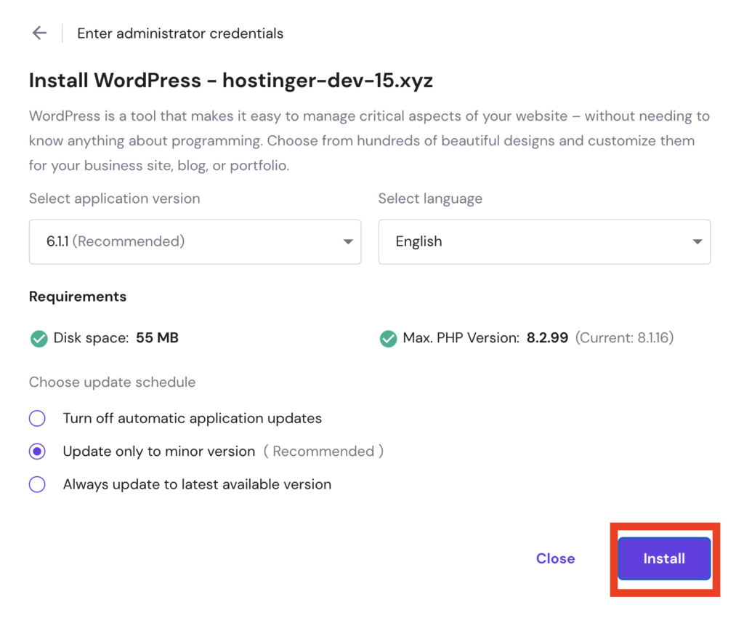Go back using the left arrow icon
744x618 pixels.
39,33
